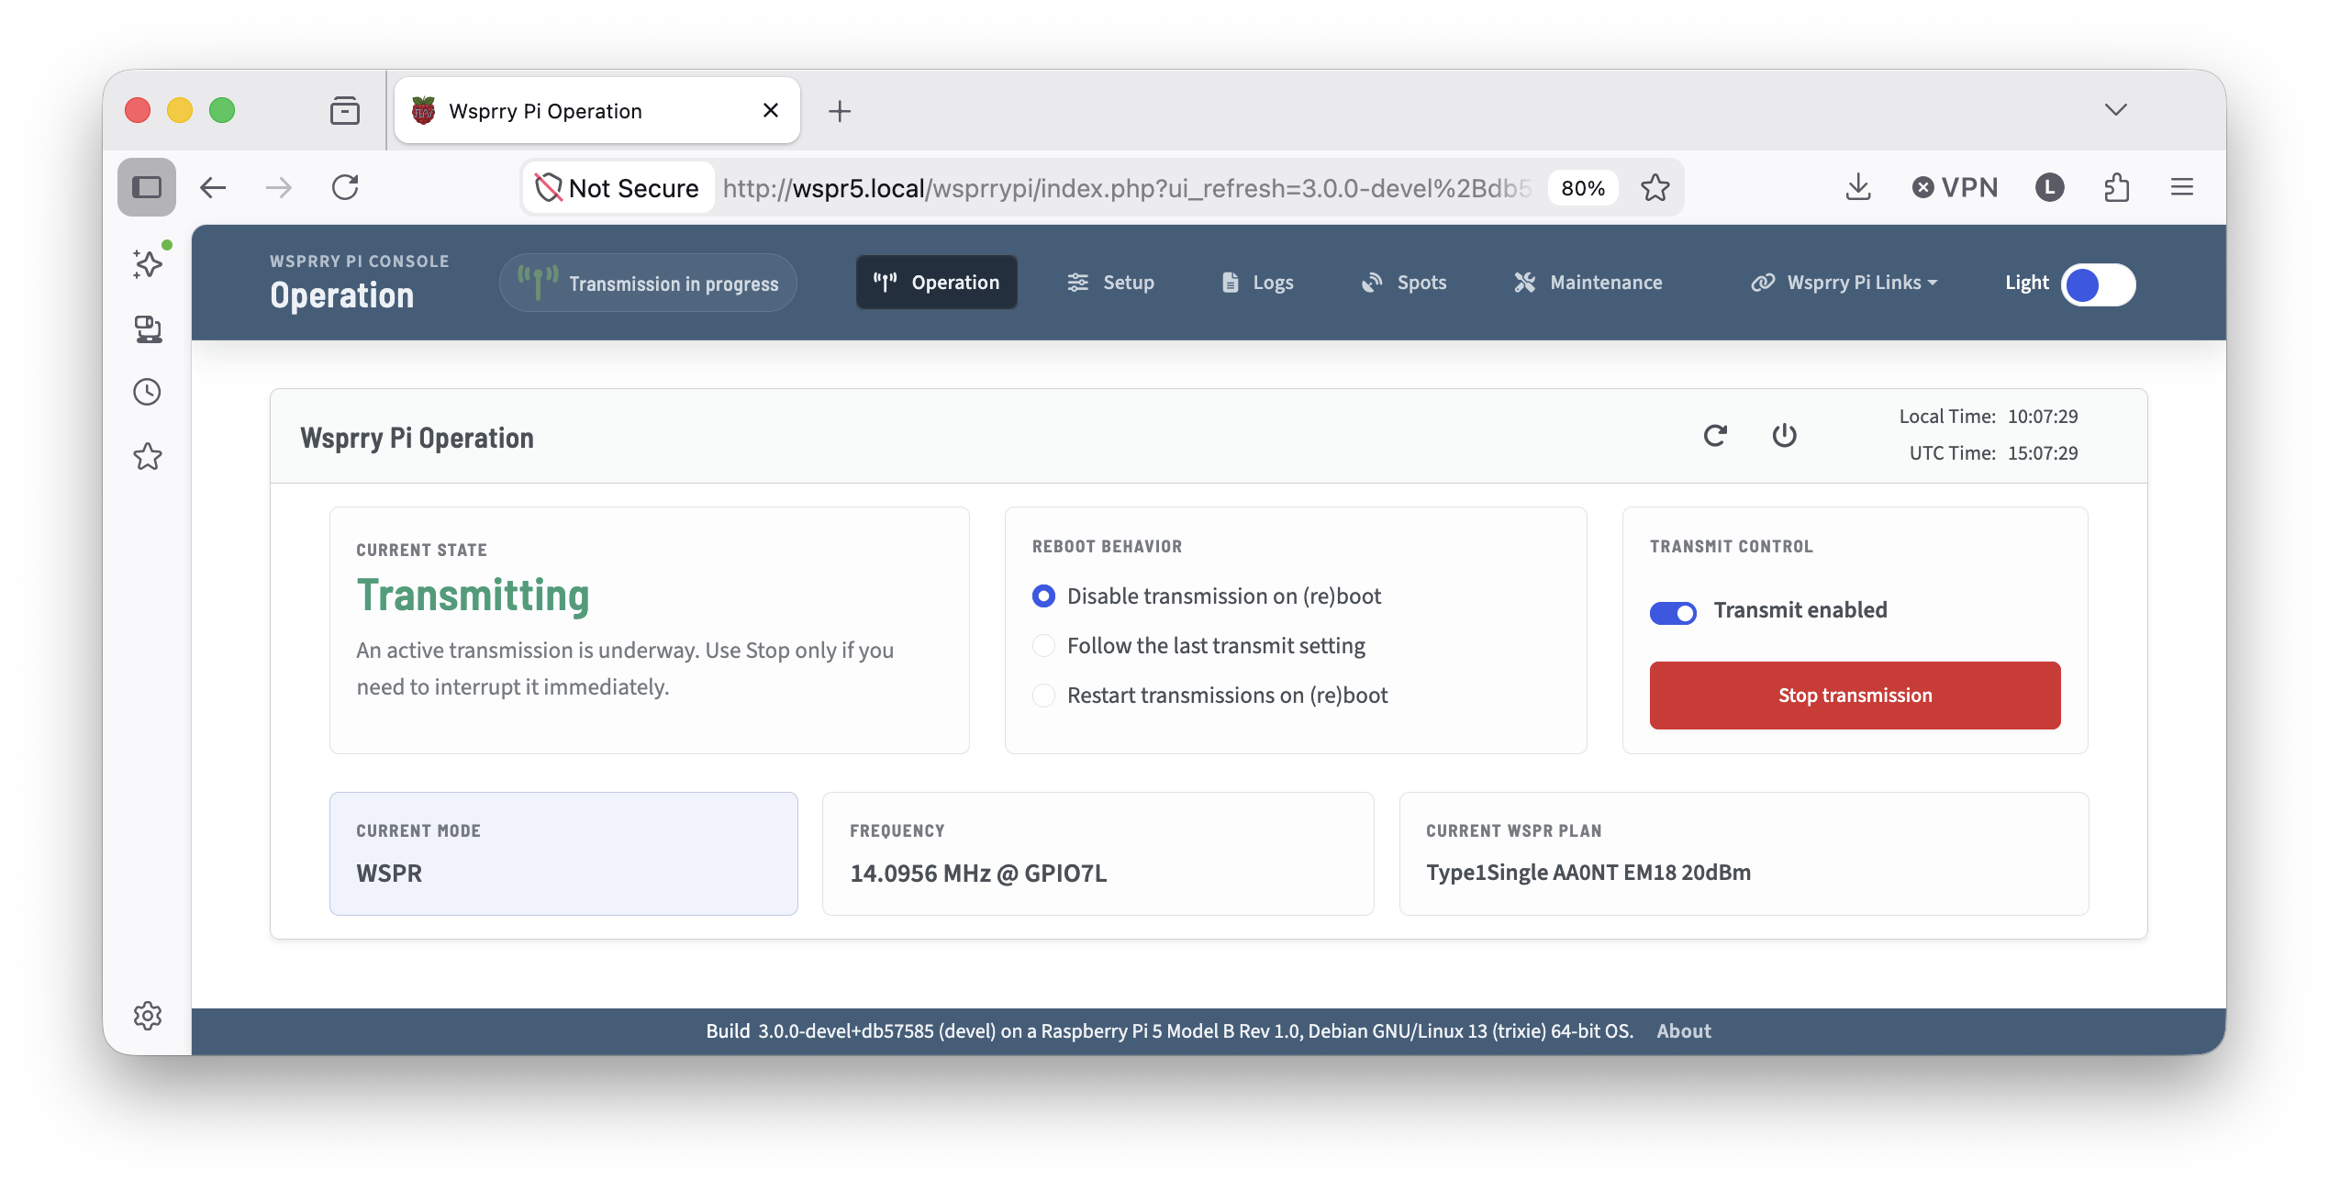Open synced tabs icon in sidebar

pyautogui.click(x=148, y=328)
